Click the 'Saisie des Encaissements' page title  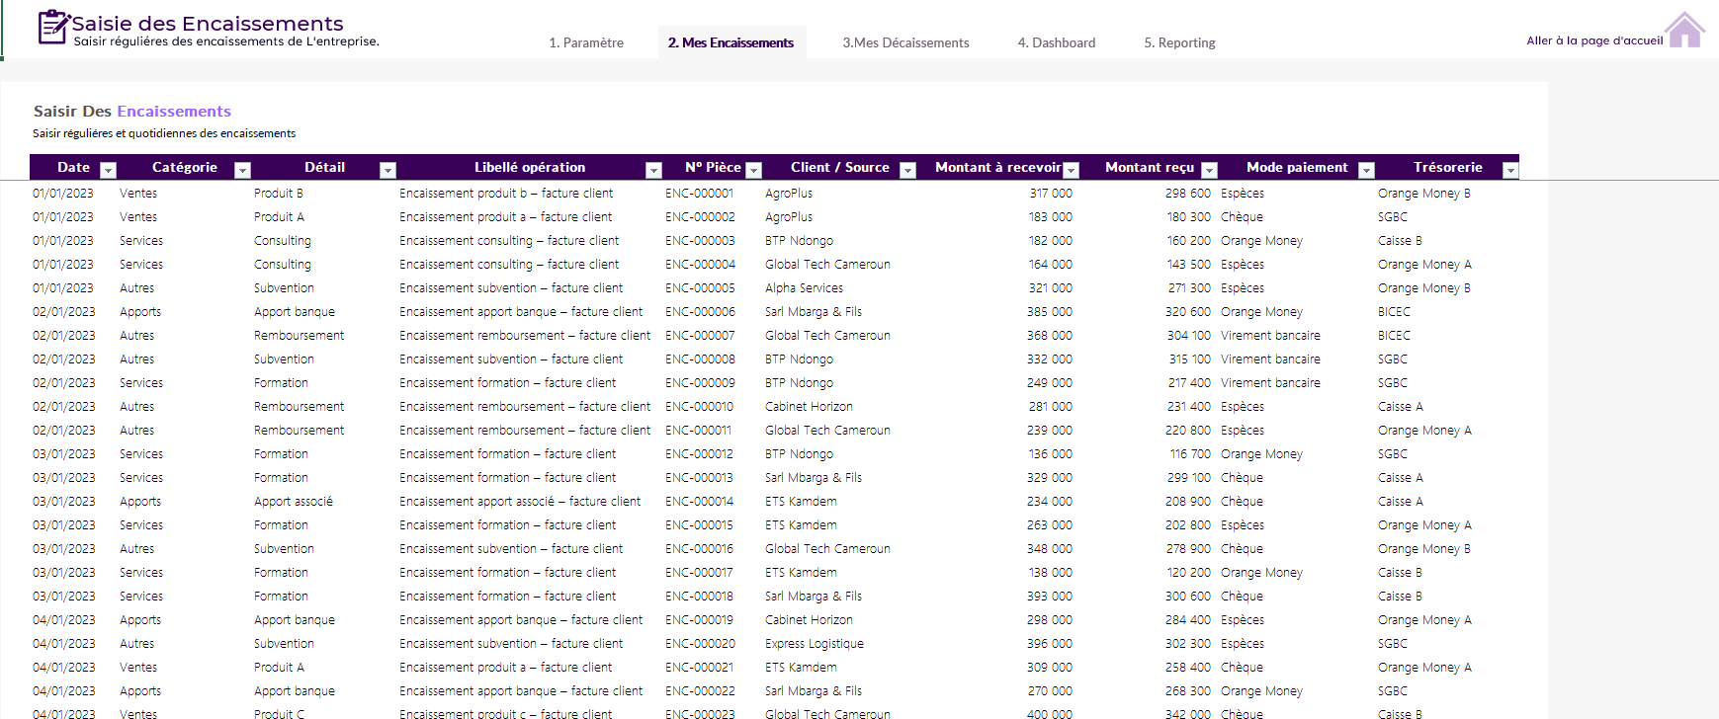coord(208,24)
